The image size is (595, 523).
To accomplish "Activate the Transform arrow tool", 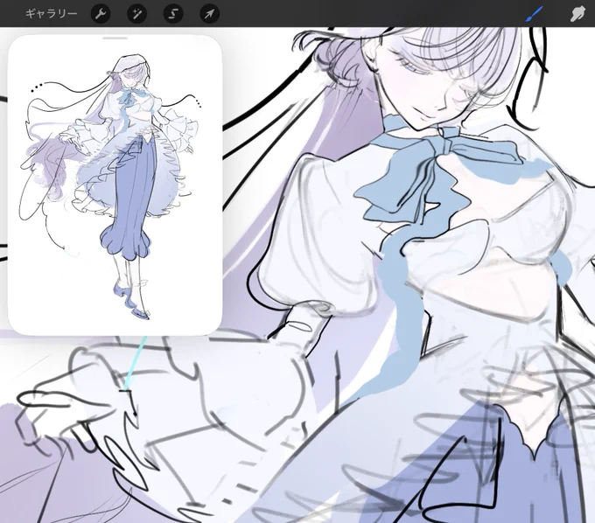I will pos(209,14).
